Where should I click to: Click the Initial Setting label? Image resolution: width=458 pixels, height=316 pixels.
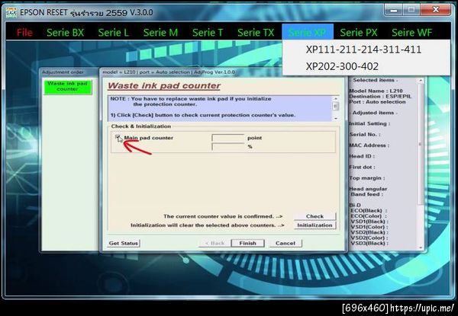click(369, 123)
